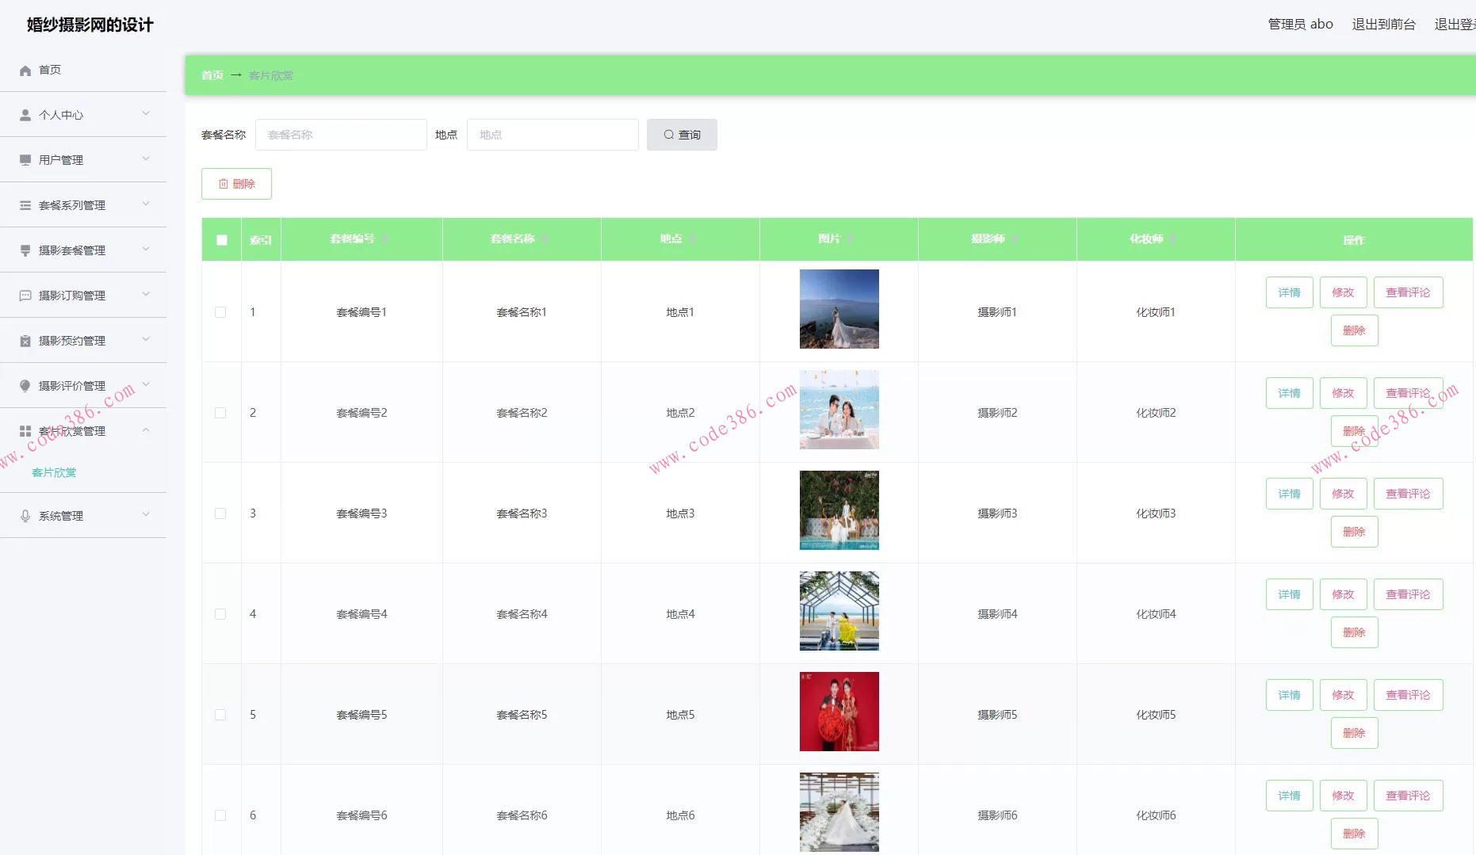Check the box for row 套餐编号2
Viewport: 1476px width, 855px height.
coord(220,413)
